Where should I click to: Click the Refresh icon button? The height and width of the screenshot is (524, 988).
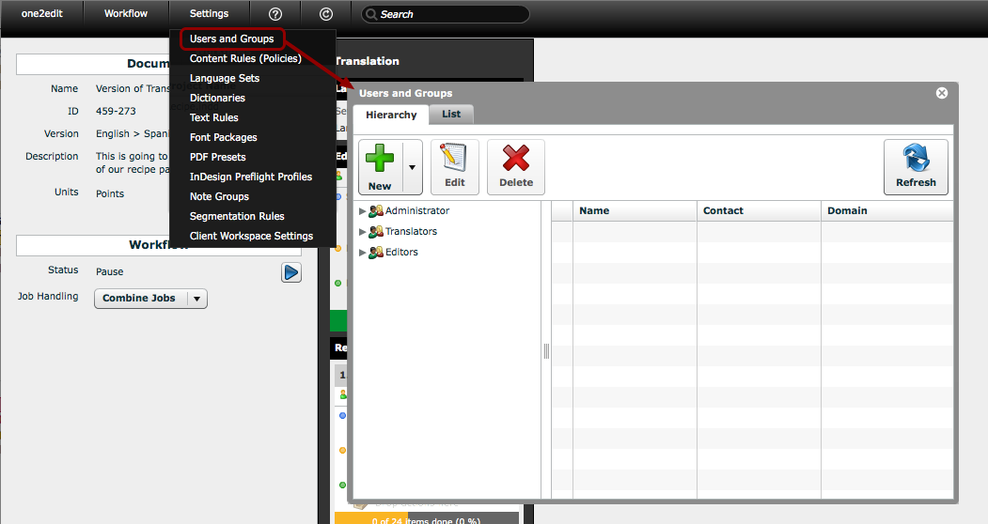pyautogui.click(x=916, y=167)
